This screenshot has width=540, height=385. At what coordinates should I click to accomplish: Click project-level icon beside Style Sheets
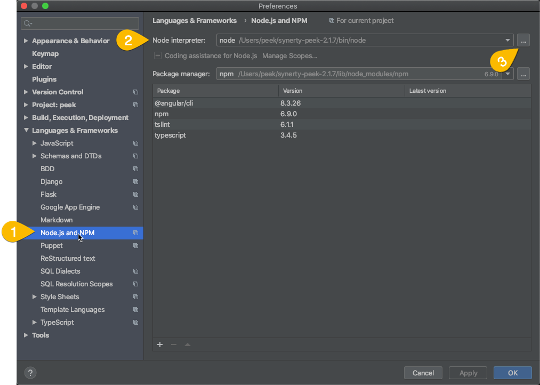pos(136,297)
